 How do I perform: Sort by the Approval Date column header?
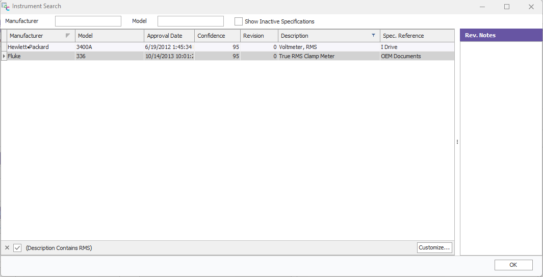(169, 36)
